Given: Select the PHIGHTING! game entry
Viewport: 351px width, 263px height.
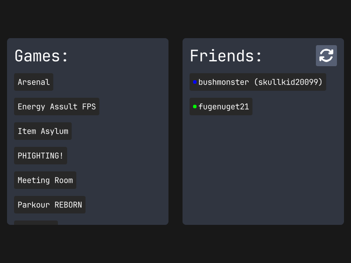Looking at the screenshot, I should click(x=40, y=156).
